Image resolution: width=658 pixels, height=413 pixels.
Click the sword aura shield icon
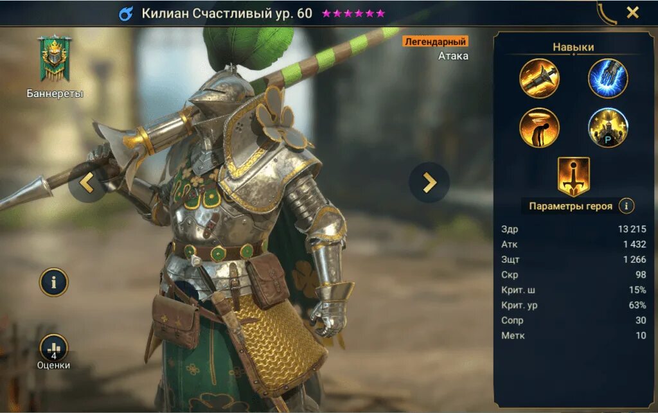pyautogui.click(x=574, y=177)
